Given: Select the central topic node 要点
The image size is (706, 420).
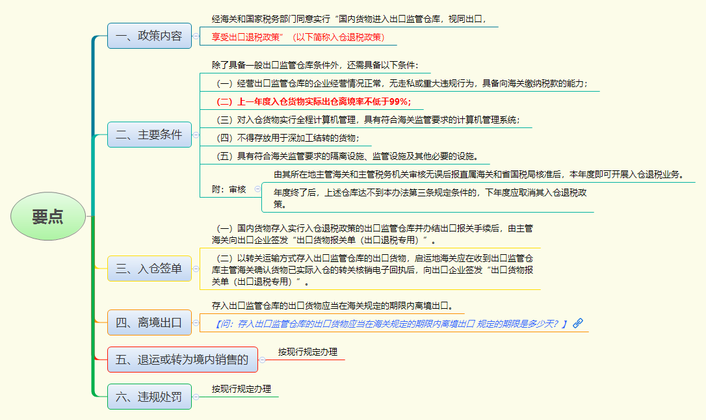Looking at the screenshot, I should tap(48, 216).
